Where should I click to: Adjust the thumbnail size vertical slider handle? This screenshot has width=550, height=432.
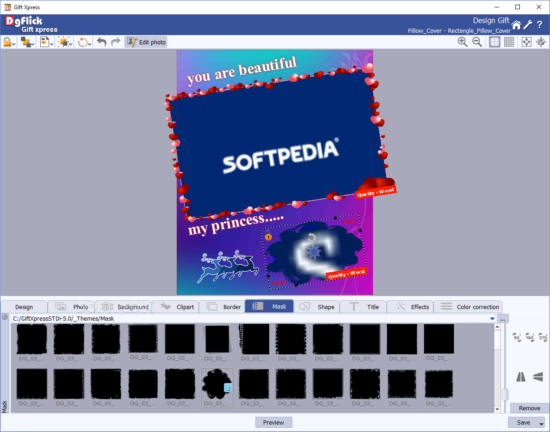tap(505, 395)
